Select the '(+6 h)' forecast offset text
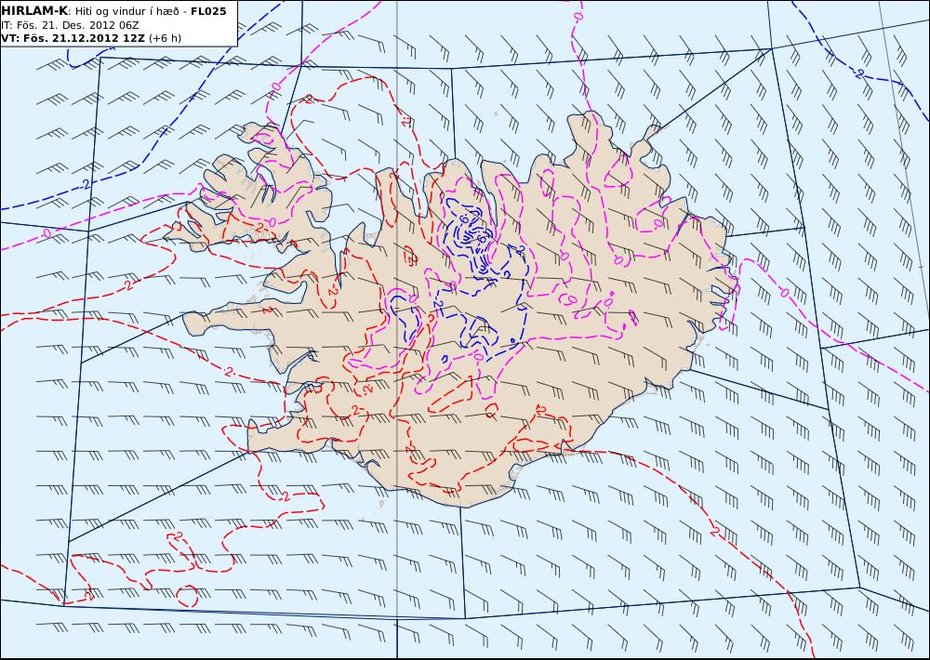Viewport: 930px width, 660px height. [165, 38]
